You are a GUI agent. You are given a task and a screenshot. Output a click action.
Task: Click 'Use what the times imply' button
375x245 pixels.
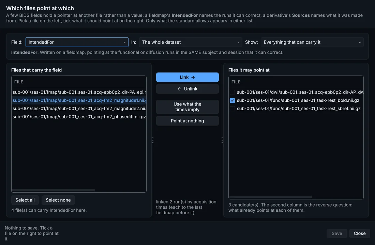tap(187, 107)
